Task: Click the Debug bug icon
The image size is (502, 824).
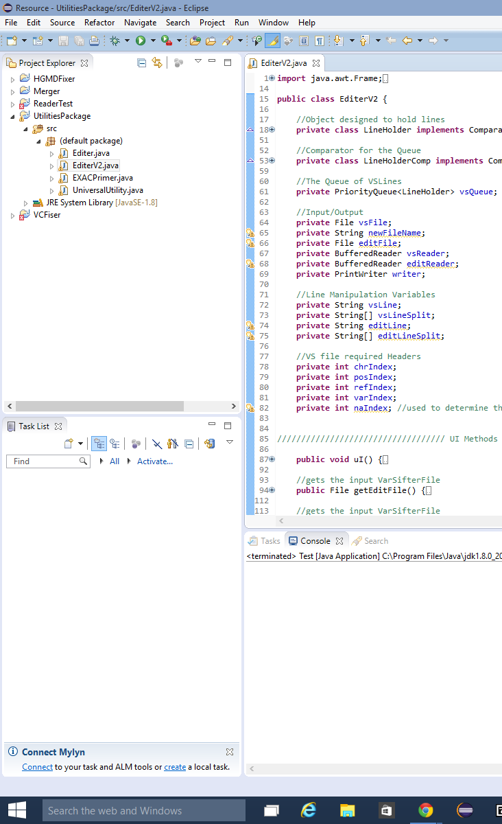Action: tap(115, 41)
